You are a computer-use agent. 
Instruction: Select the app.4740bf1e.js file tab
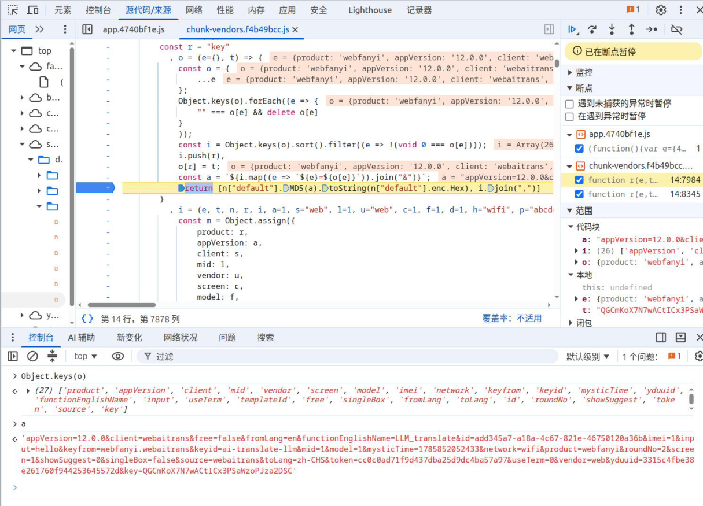[134, 29]
